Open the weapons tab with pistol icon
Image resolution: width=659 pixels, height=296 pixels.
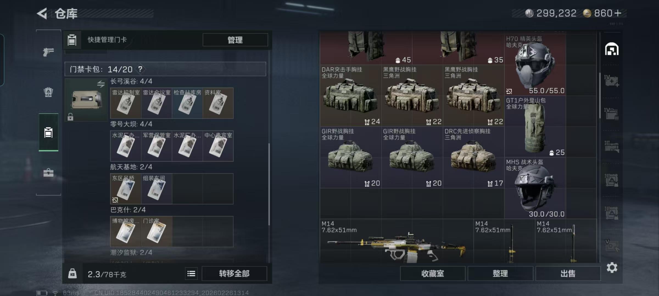coord(48,52)
